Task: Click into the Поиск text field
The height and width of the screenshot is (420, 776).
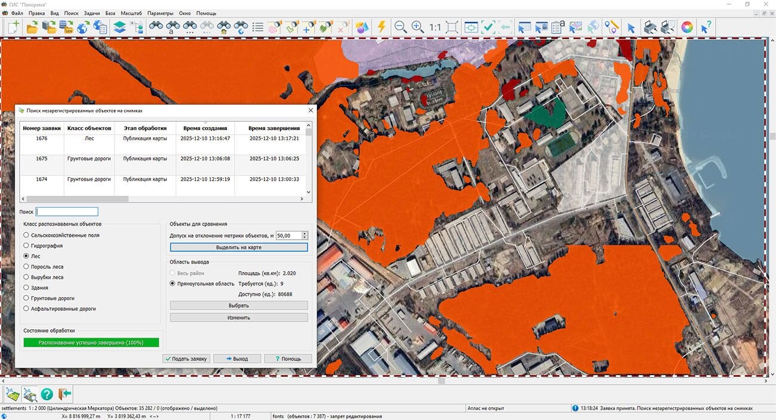Action: pos(67,212)
